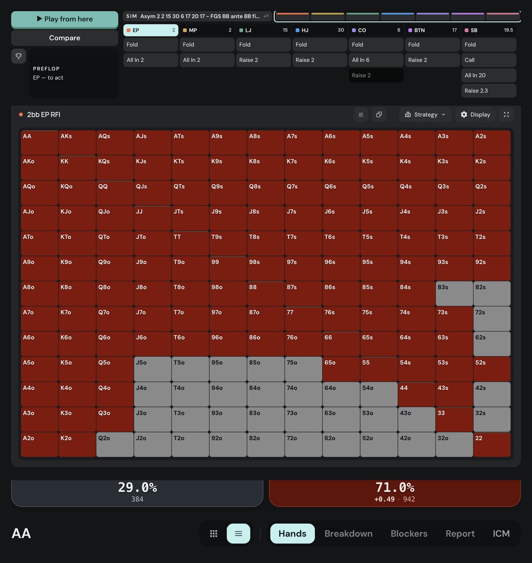Open the grid layout icon next to Strategy

(361, 114)
